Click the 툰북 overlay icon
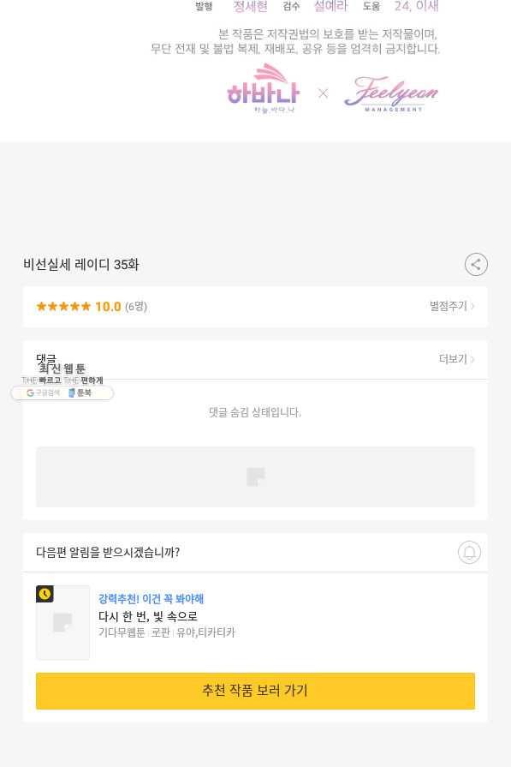The height and width of the screenshot is (767, 511). pos(80,392)
